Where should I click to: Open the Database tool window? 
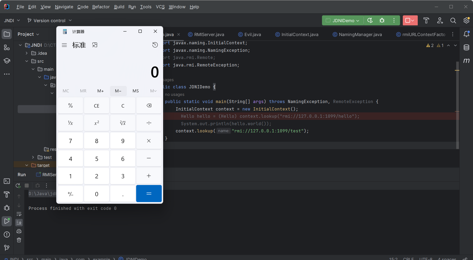coord(467,48)
